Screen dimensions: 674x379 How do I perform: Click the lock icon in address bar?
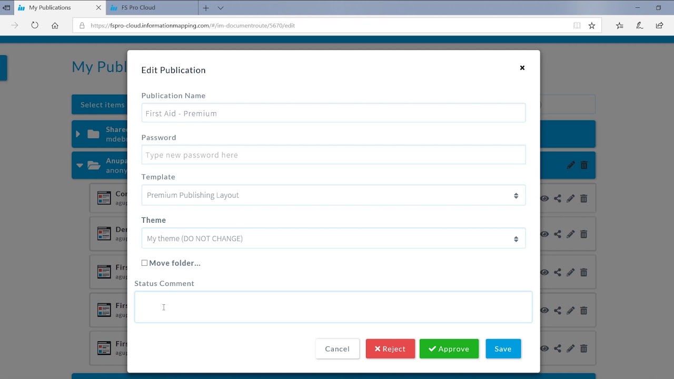click(x=82, y=25)
